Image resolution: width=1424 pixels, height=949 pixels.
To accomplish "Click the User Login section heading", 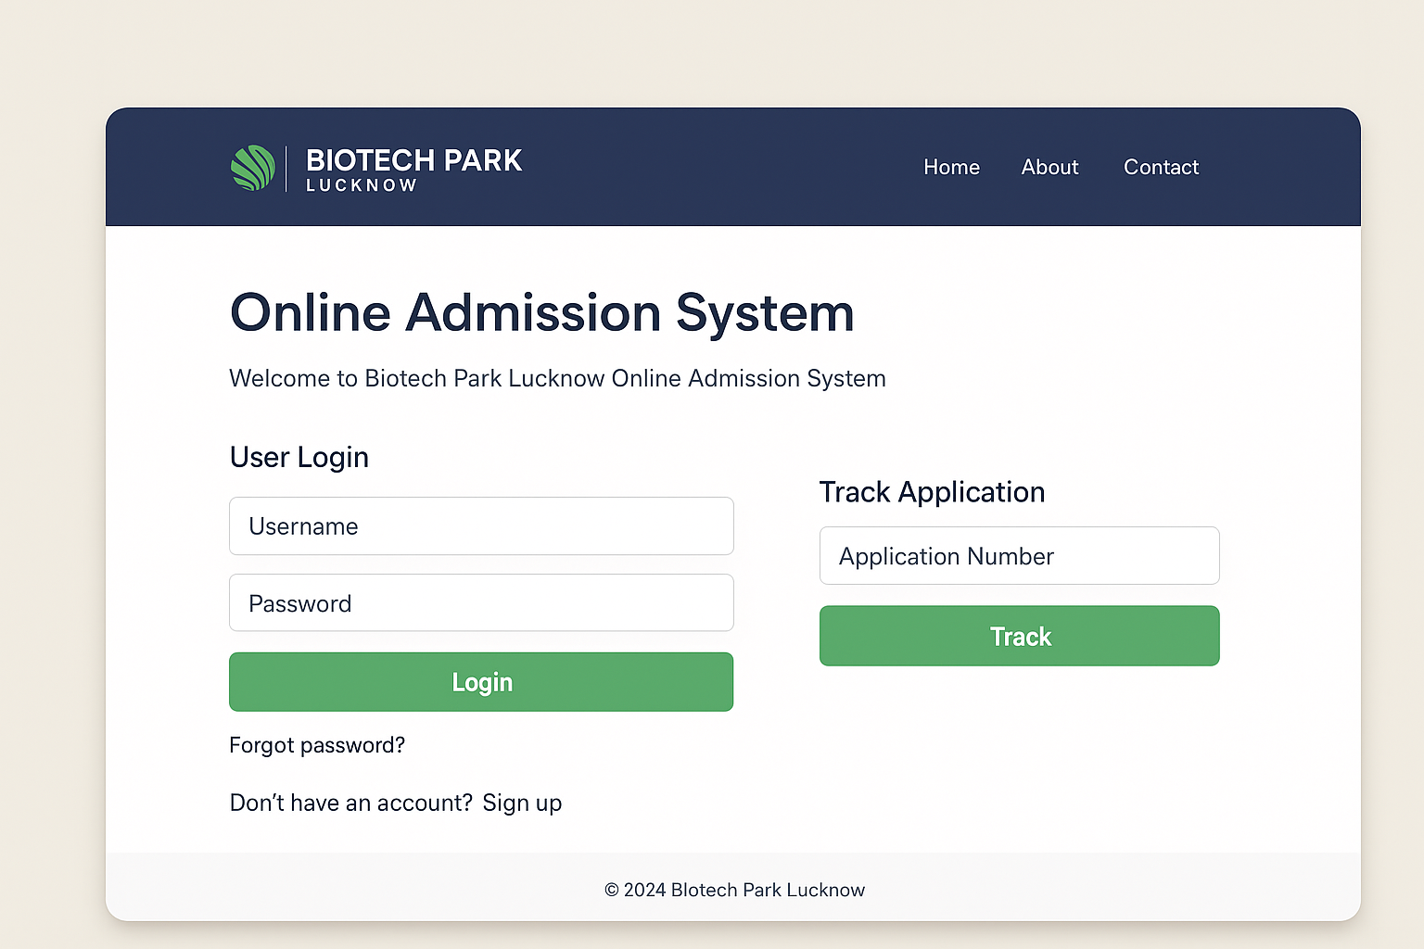I will tap(299, 456).
